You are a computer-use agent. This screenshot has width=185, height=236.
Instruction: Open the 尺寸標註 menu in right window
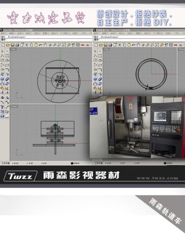pos(158,33)
